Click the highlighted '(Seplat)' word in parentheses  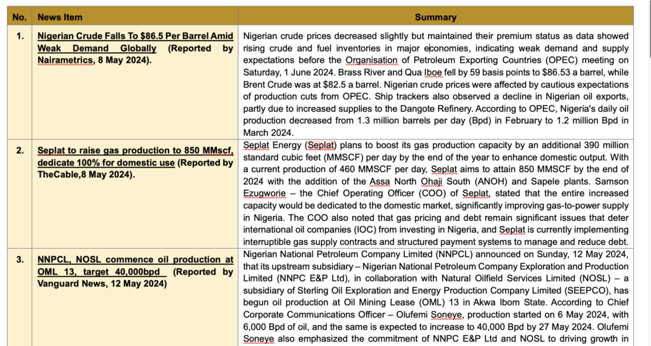pyautogui.click(x=321, y=145)
